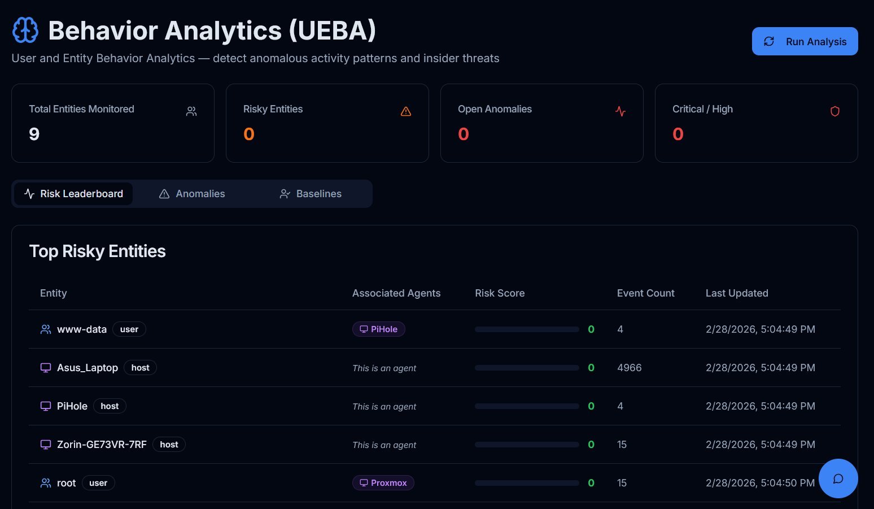Open the floating chat bubble button
The width and height of the screenshot is (874, 509).
point(838,478)
